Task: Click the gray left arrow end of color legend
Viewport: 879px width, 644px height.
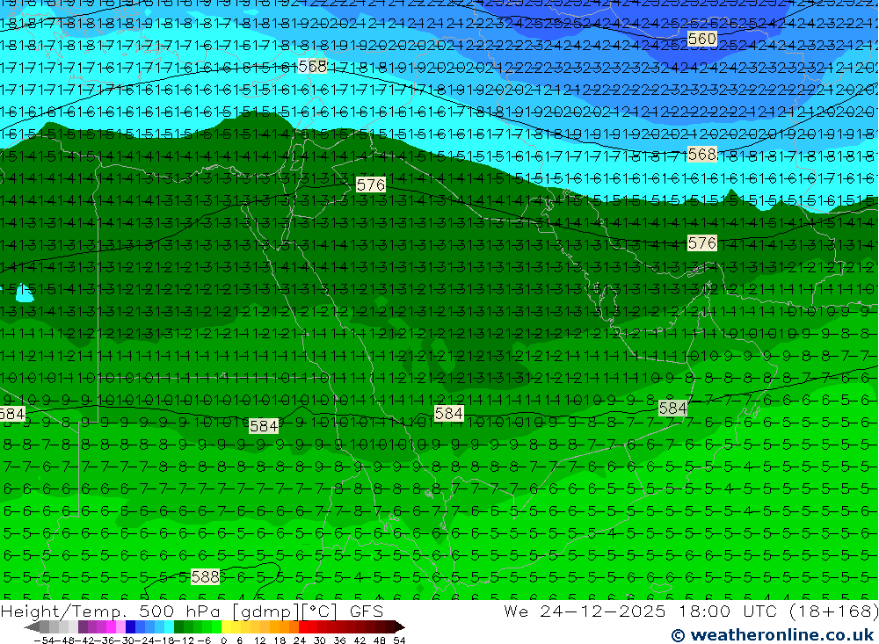Action: pos(32,627)
